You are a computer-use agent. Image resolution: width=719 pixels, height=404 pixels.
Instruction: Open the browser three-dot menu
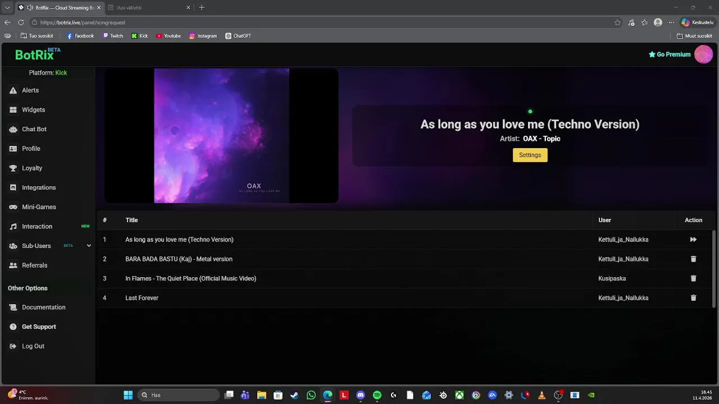671,22
